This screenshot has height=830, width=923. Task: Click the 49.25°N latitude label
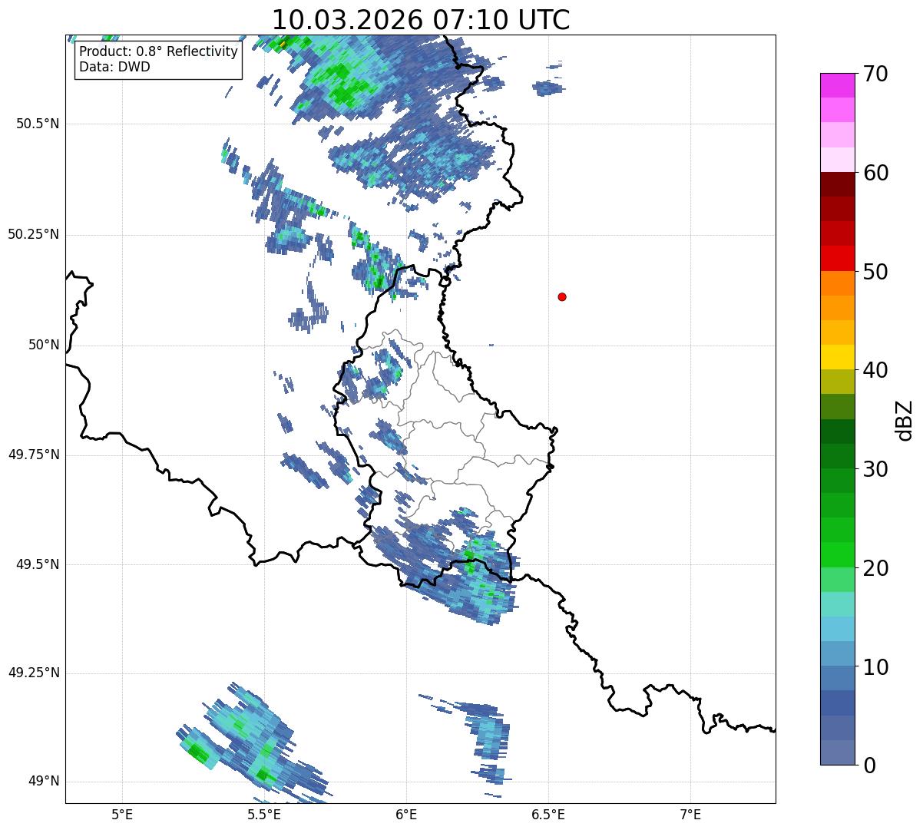[33, 673]
